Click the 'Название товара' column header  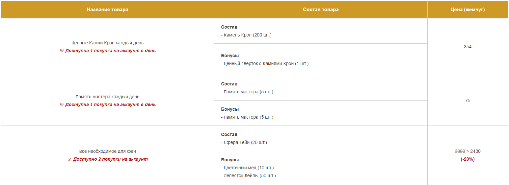(x=107, y=10)
